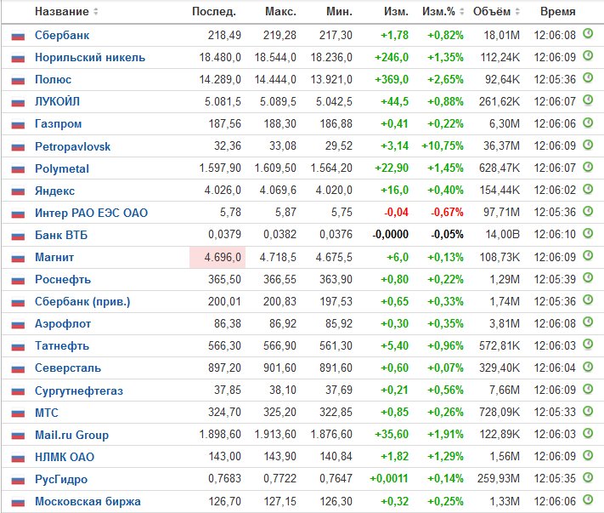
Task: Click Интер РАО change value -0,67%
Action: tap(447, 212)
